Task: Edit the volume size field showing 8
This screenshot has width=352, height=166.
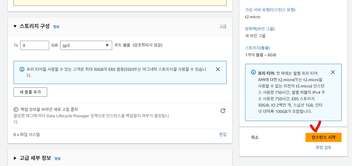Action: 35,45
